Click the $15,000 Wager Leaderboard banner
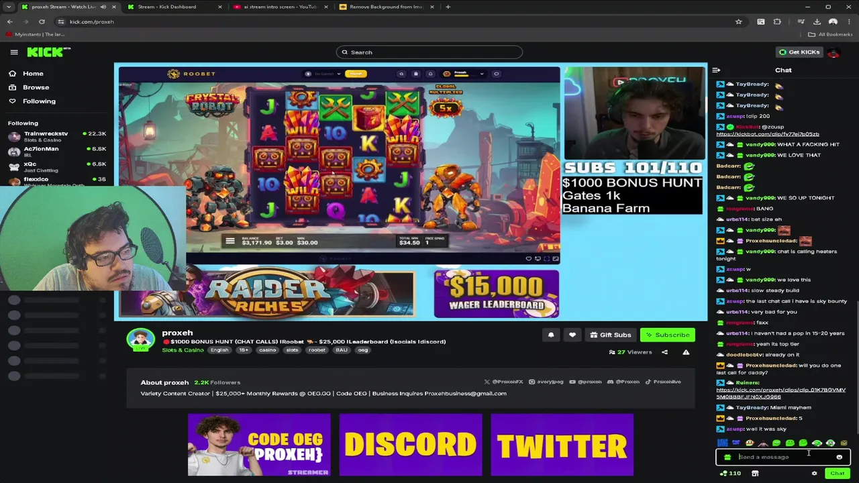This screenshot has height=483, width=859. click(x=496, y=294)
